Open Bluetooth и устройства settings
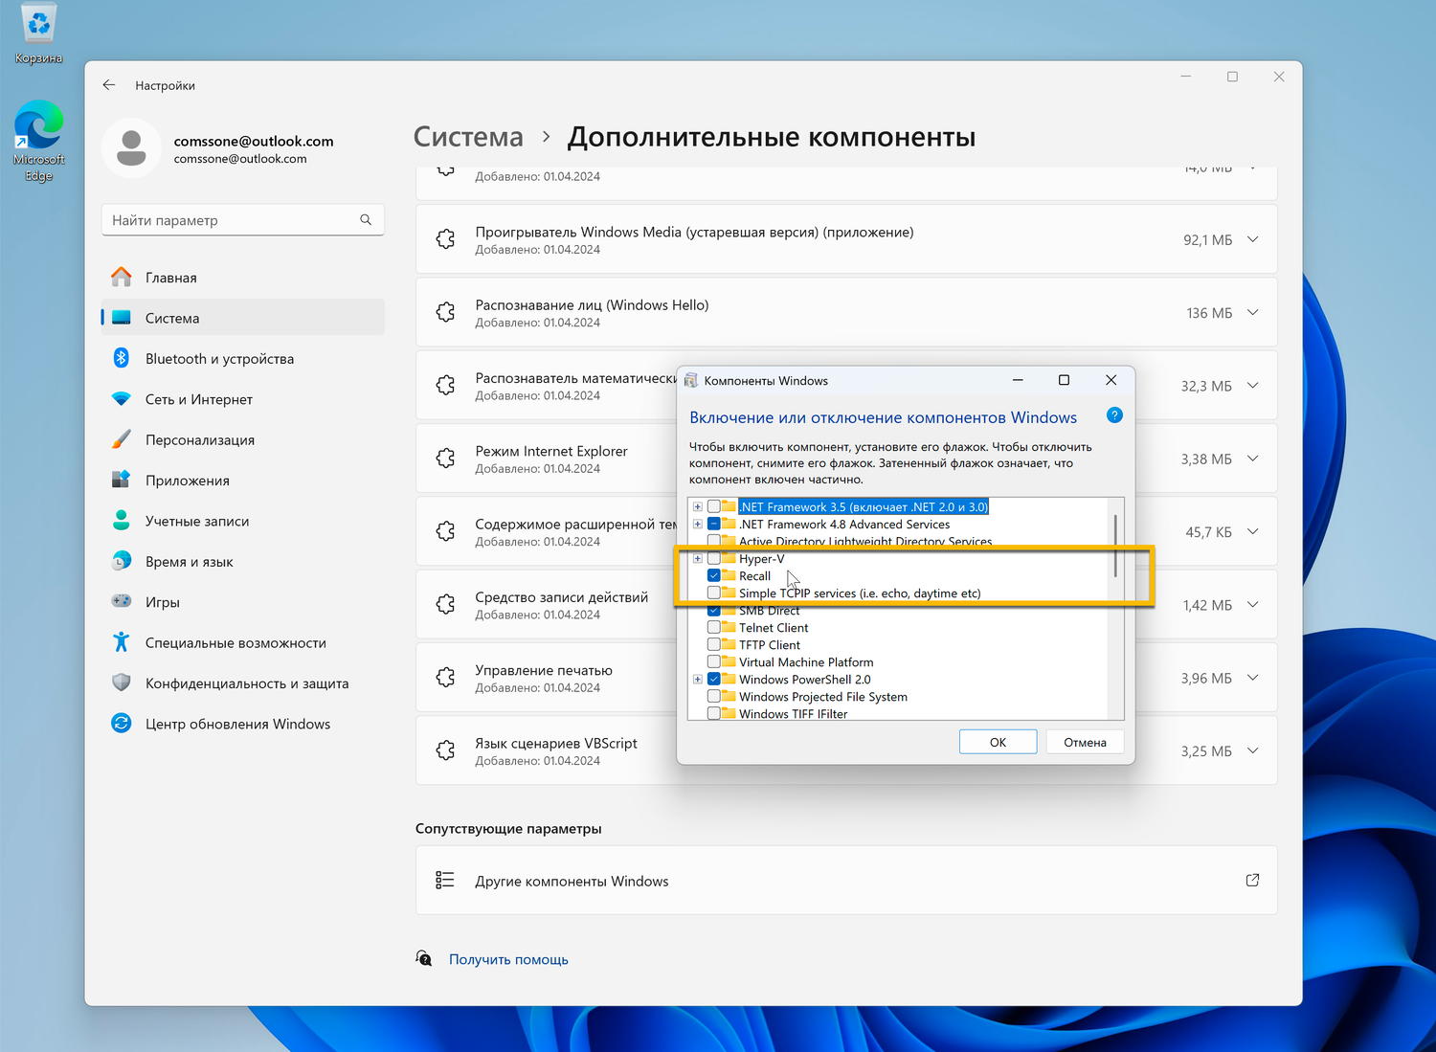 tap(242, 359)
